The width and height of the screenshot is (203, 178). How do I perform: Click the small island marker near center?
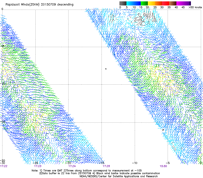[106, 69]
